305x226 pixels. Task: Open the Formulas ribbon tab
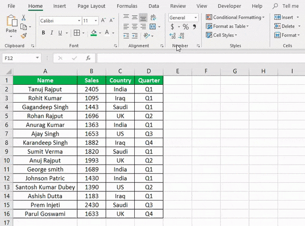click(127, 6)
